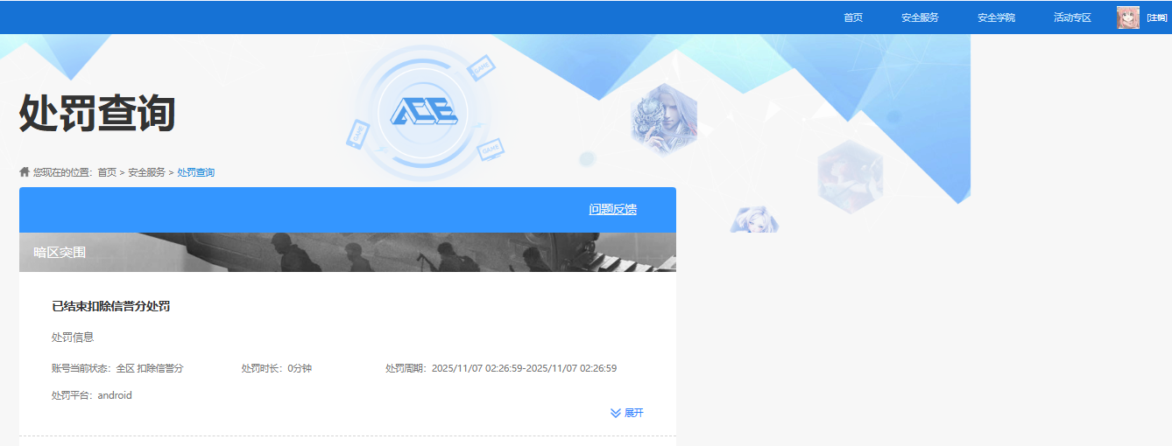The height and width of the screenshot is (446, 1172).
Task: Click the GAME tablet icon upper-right of ACE logo
Action: (481, 68)
